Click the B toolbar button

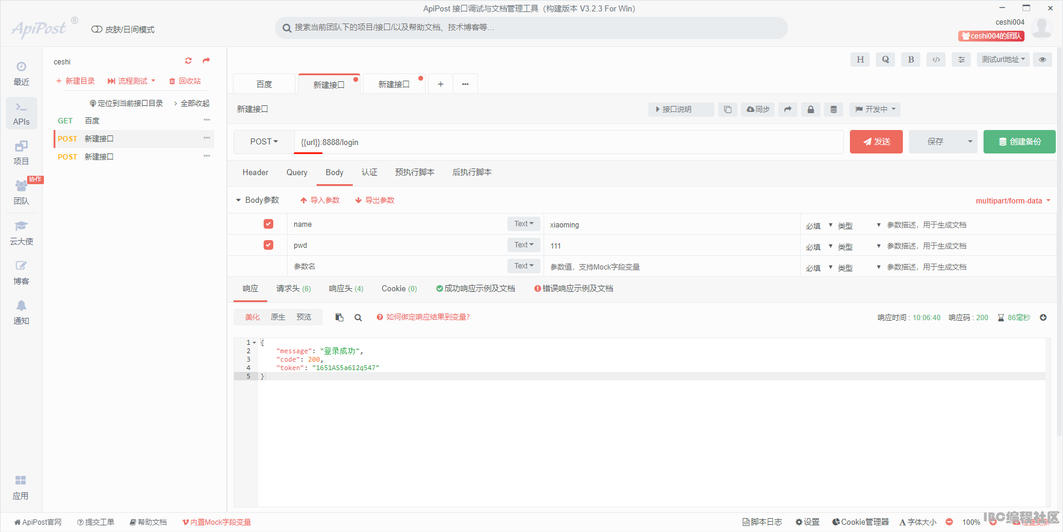[911, 60]
